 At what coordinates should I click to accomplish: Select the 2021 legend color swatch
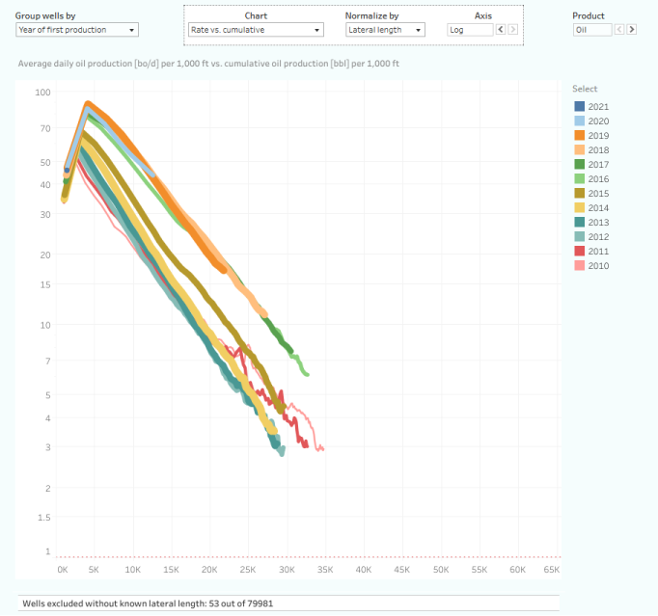pyautogui.click(x=579, y=106)
